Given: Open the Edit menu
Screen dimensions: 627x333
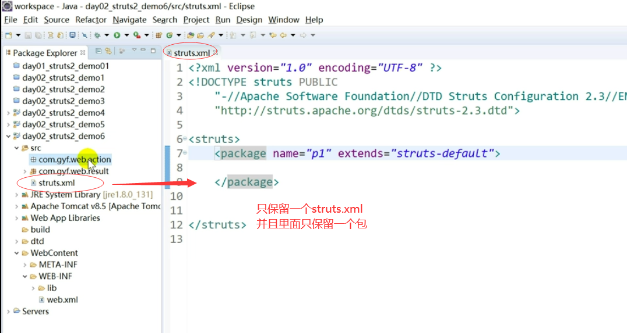Looking at the screenshot, I should pyautogui.click(x=30, y=20).
